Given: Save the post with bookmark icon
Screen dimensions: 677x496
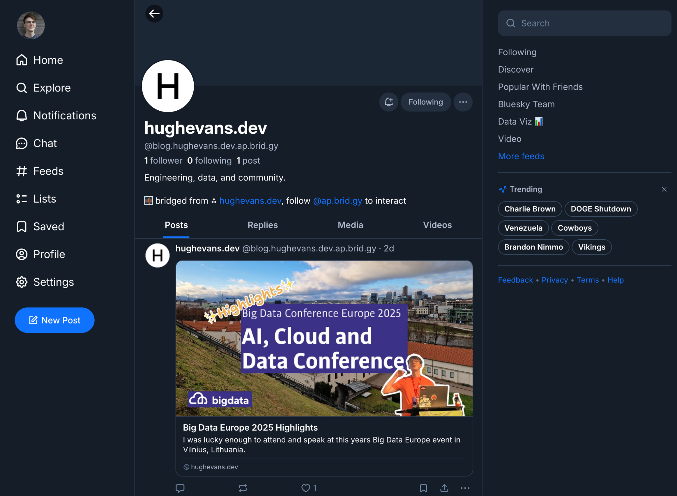Looking at the screenshot, I should click(423, 488).
